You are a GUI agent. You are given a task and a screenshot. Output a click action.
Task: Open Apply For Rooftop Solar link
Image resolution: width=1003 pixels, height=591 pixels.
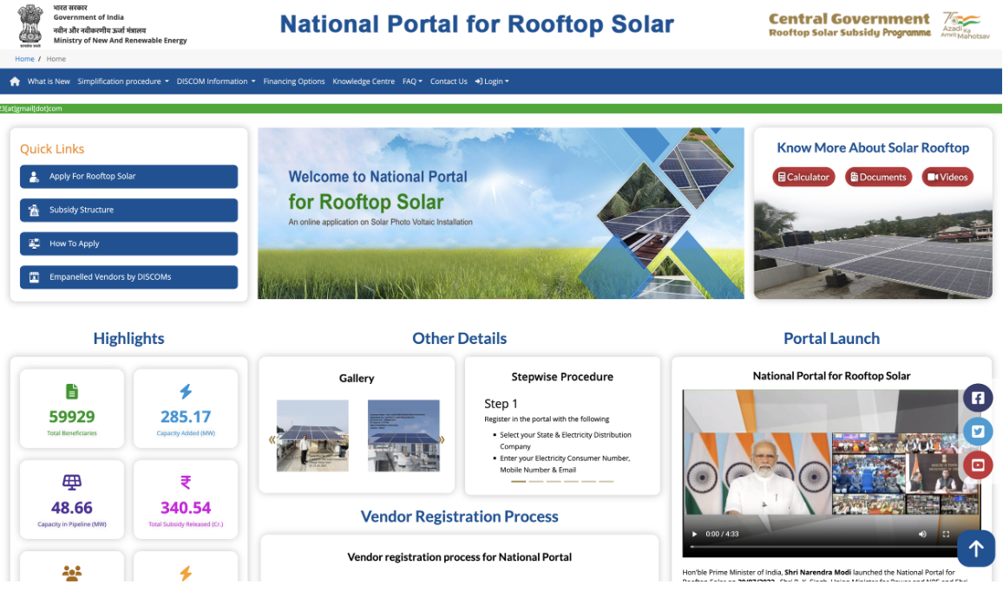[128, 176]
